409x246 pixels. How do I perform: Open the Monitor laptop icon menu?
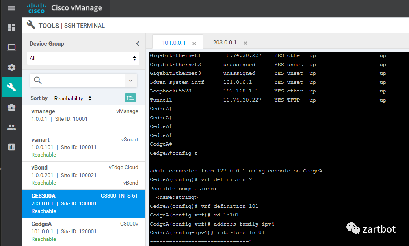pyautogui.click(x=11, y=48)
